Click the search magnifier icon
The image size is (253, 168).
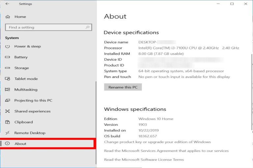click(88, 28)
